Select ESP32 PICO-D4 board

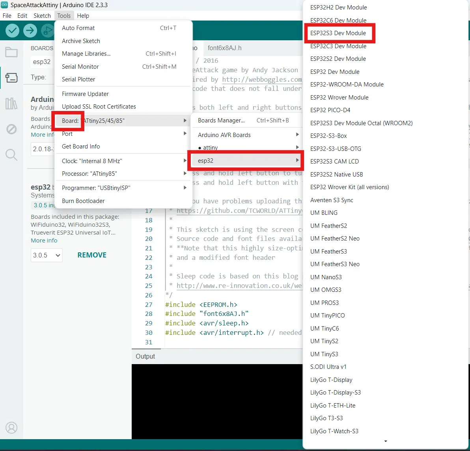tap(330, 110)
